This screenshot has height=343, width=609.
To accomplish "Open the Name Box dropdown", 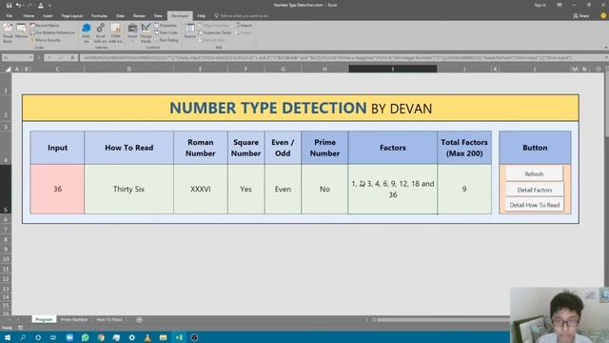I will 30,57.
